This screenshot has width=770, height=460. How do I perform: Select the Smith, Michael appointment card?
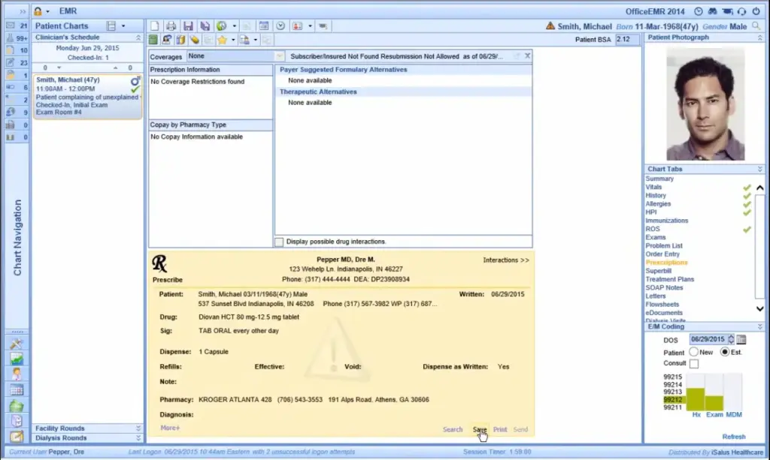88,96
